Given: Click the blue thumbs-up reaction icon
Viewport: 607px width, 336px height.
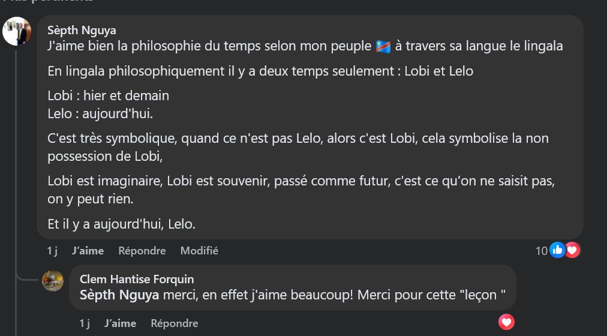Looking at the screenshot, I should 557,250.
